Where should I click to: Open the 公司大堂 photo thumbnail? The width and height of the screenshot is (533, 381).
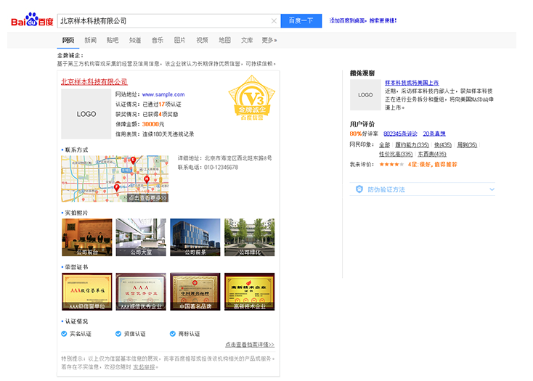(141, 237)
